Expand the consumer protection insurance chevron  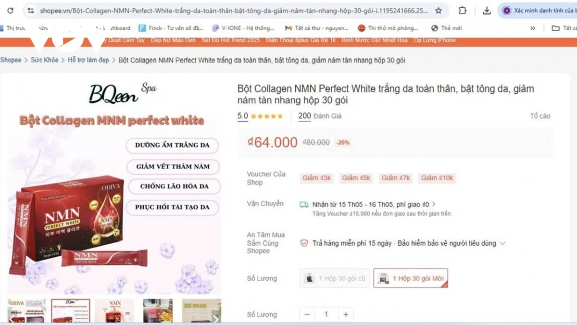[x=502, y=243]
